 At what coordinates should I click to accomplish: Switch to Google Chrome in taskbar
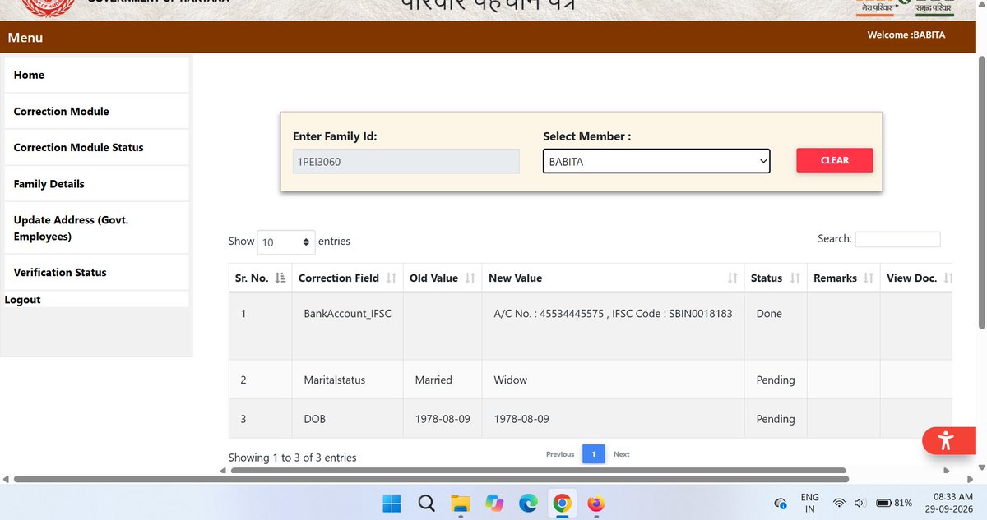(x=562, y=503)
